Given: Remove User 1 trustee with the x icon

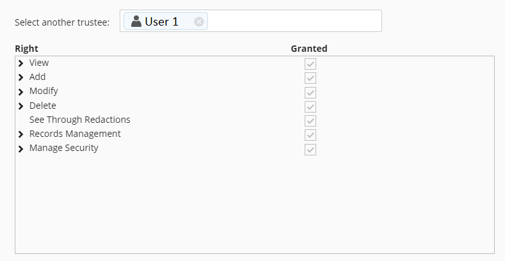Looking at the screenshot, I should coord(199,22).
